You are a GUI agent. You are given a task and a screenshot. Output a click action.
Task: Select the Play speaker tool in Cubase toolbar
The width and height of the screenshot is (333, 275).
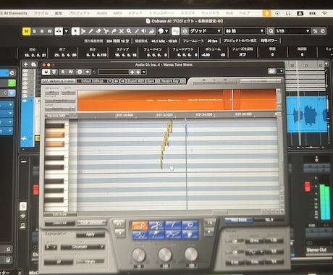pyautogui.click(x=144, y=31)
